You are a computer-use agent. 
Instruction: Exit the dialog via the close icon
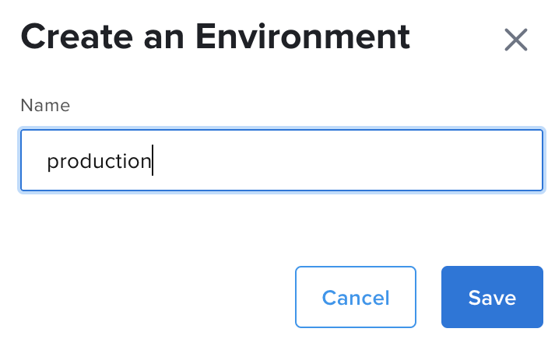tap(516, 40)
